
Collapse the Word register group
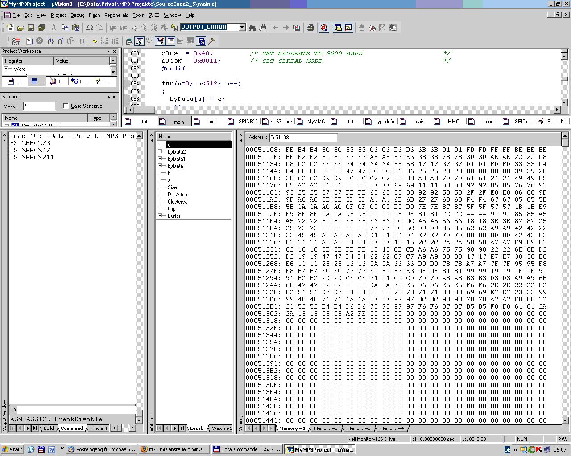point(6,69)
